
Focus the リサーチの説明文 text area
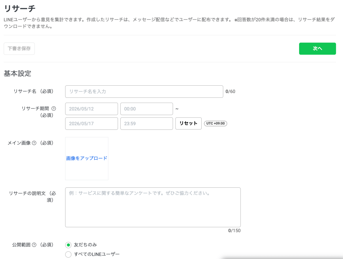coord(153,207)
